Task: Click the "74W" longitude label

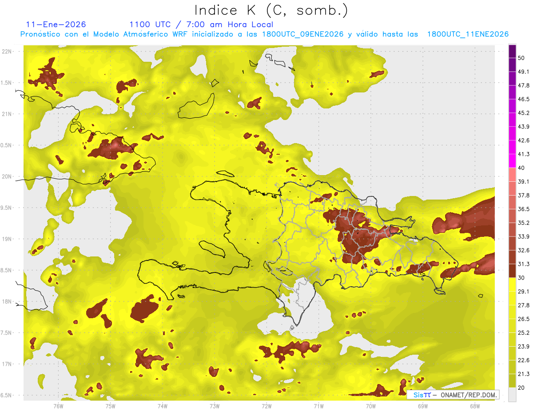Action: tap(162, 406)
